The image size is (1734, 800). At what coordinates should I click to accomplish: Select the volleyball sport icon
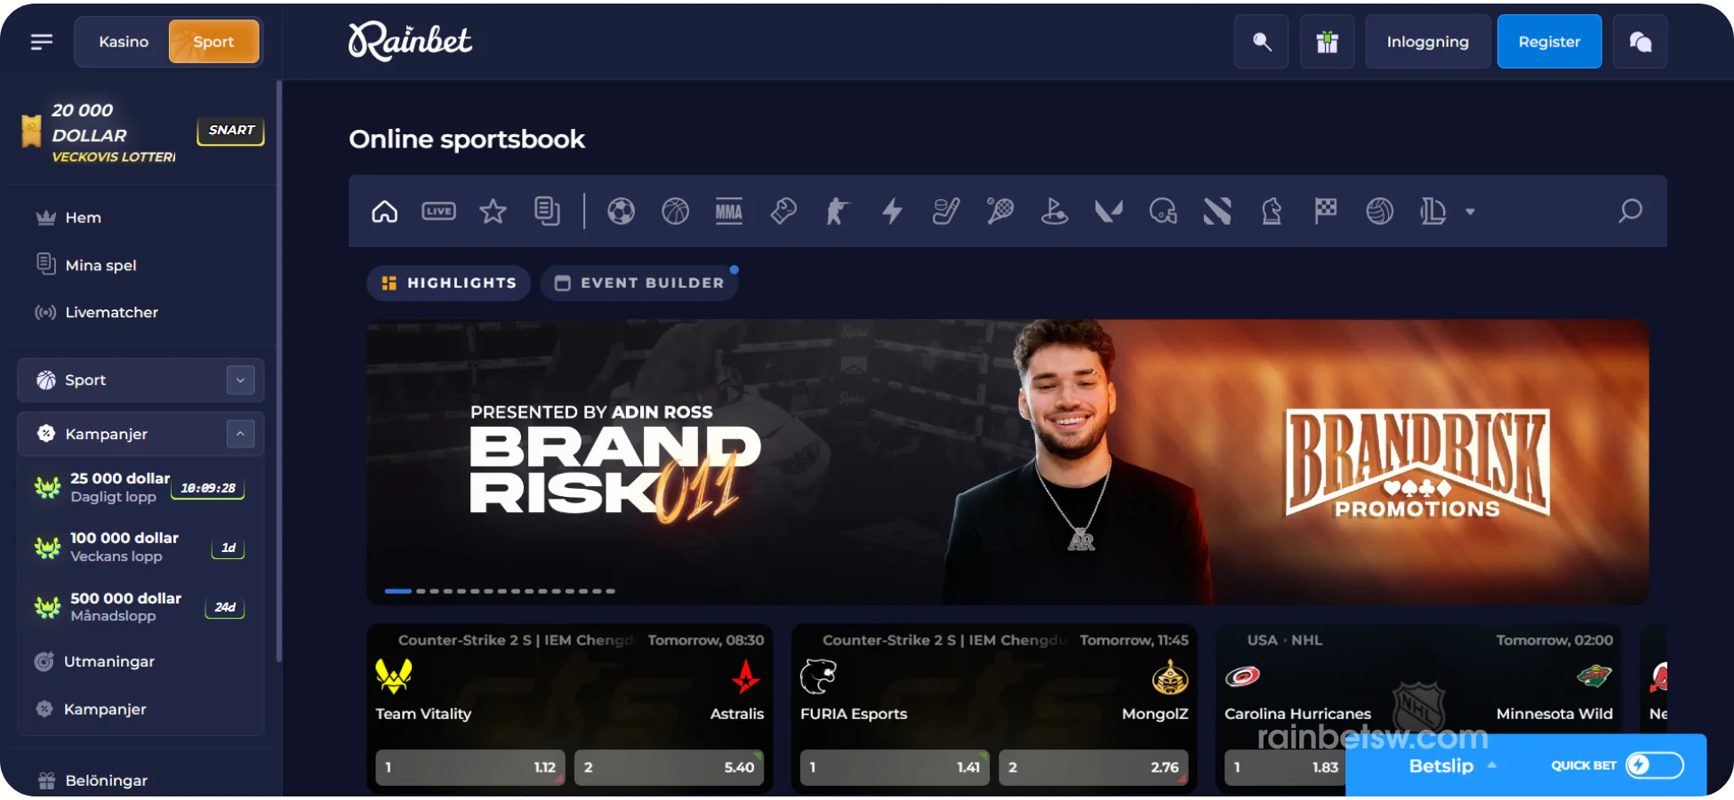pos(1380,212)
